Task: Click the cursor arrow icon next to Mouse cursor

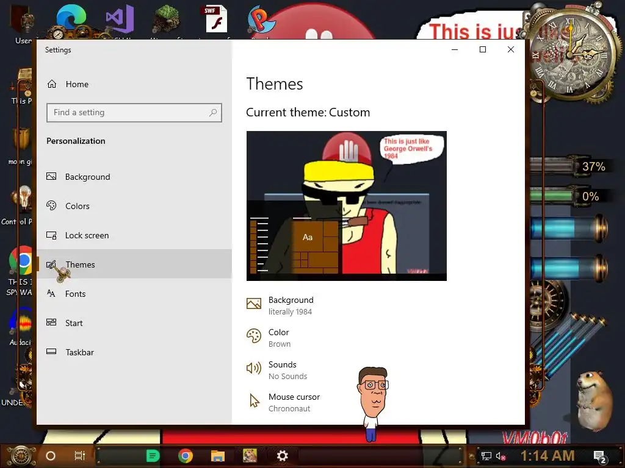Action: click(254, 401)
